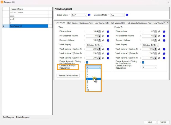Open info for Tube Prime Volume
Viewport: 171px width, 125px height.
click(108, 32)
